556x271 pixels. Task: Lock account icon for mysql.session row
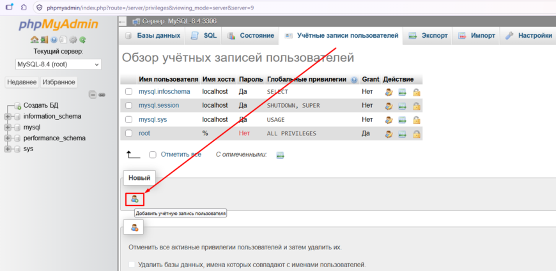tap(416, 106)
